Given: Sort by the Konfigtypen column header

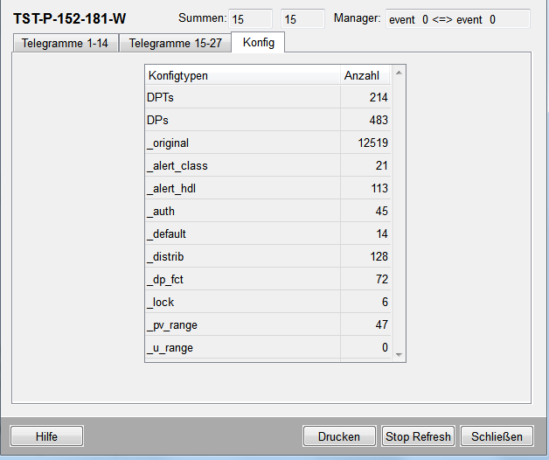Looking at the screenshot, I should (242, 76).
